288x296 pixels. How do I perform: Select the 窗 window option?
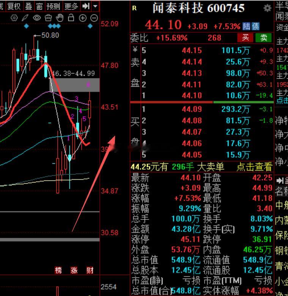point(39,6)
